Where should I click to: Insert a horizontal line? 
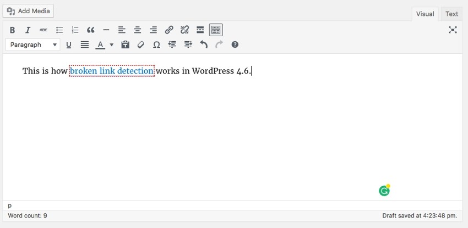point(106,30)
